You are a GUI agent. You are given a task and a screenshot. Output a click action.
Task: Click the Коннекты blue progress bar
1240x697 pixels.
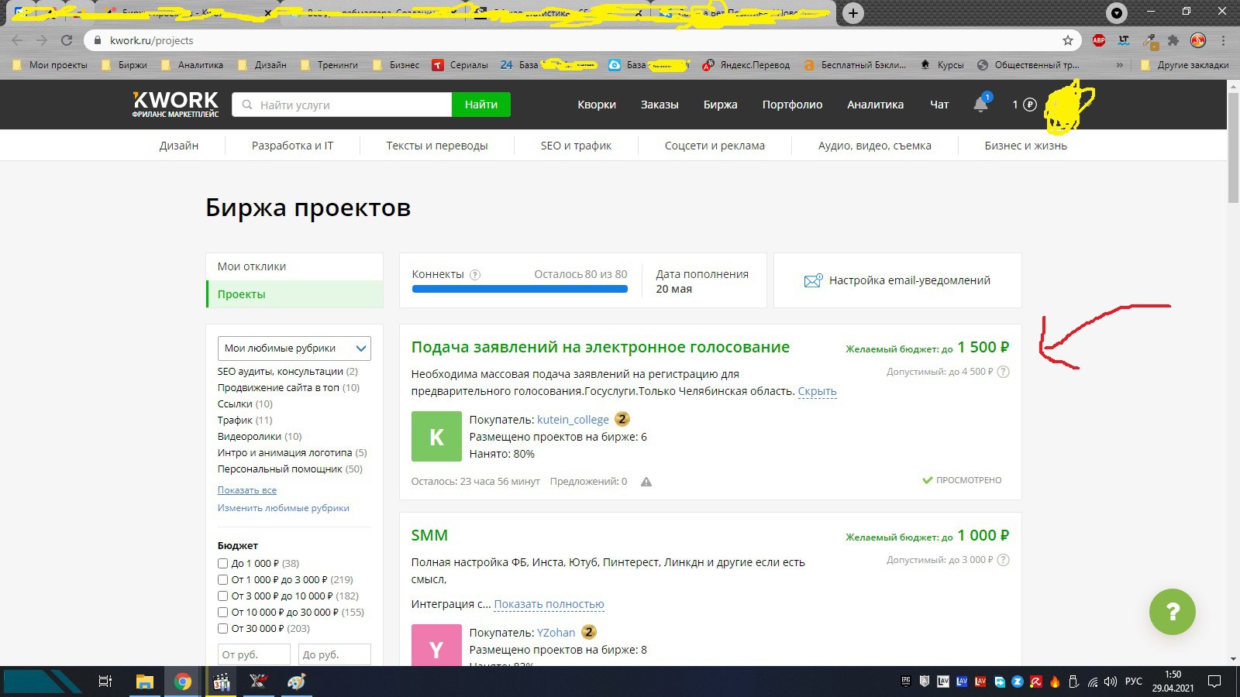519,289
